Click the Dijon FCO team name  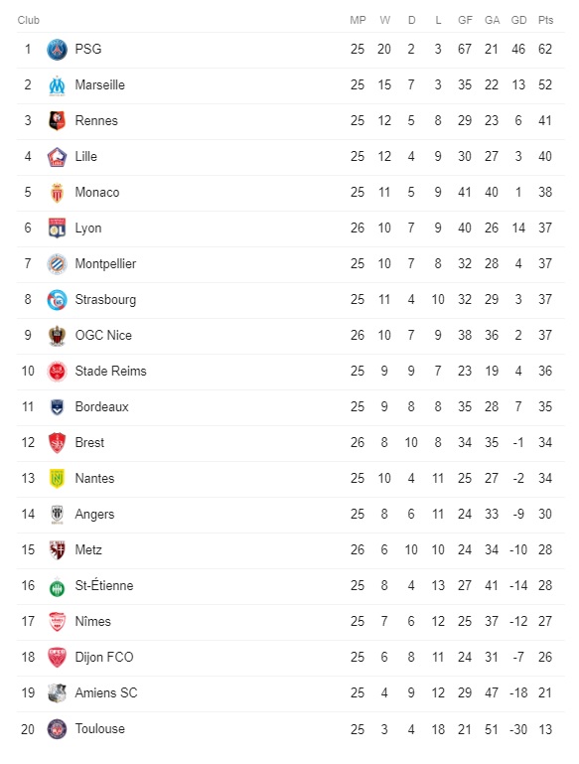click(x=104, y=657)
